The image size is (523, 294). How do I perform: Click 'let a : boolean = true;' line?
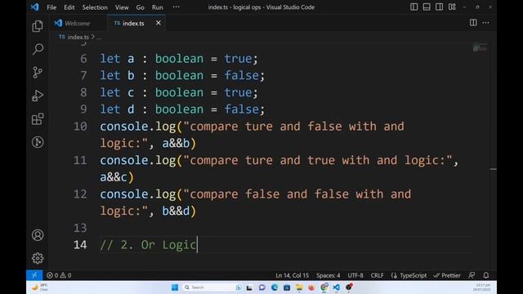tap(179, 59)
